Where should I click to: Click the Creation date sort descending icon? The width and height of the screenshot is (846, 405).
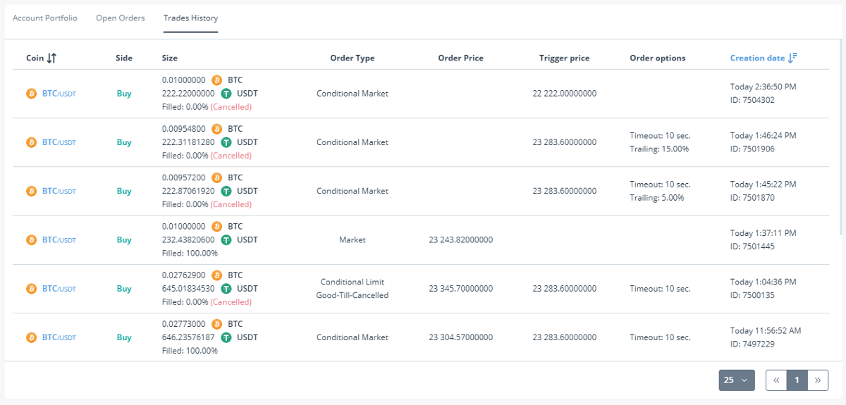click(792, 58)
